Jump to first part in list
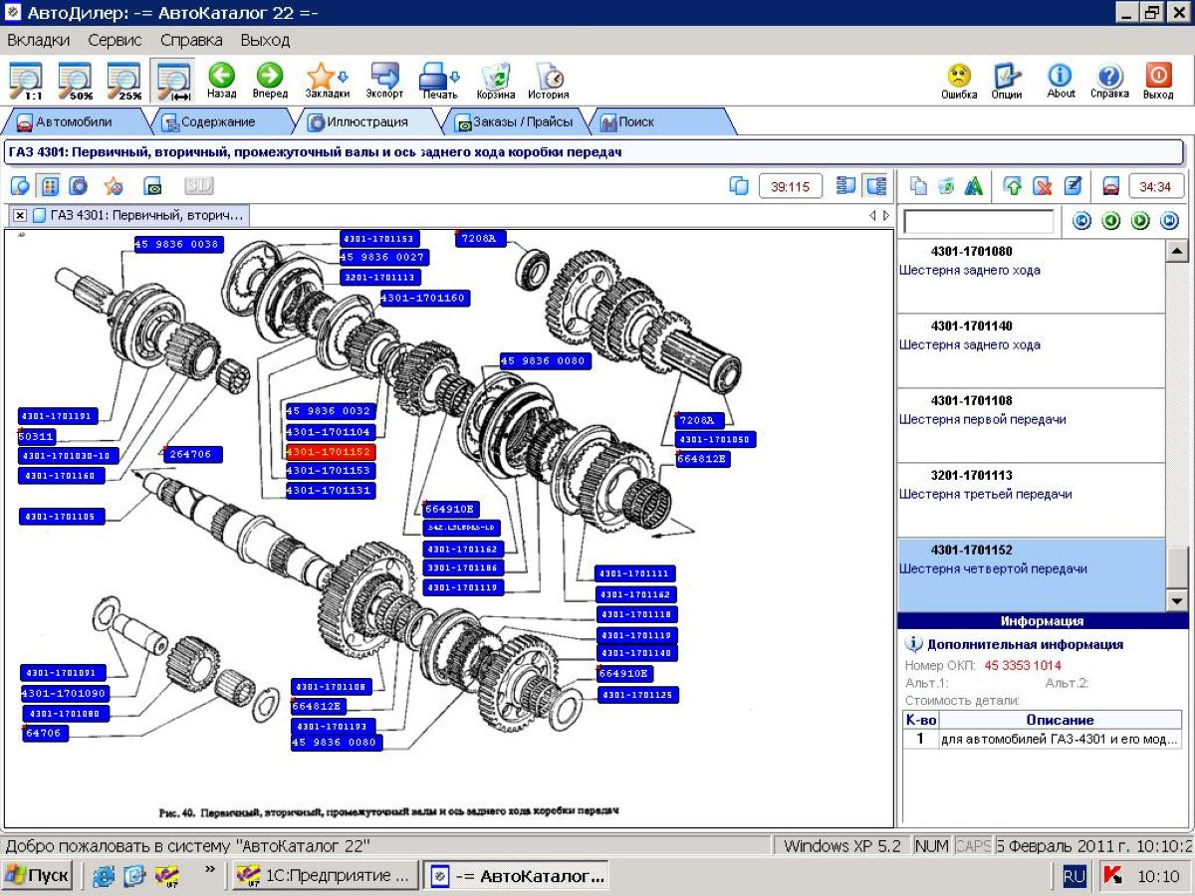Viewport: 1195px width, 896px height. 1081,221
